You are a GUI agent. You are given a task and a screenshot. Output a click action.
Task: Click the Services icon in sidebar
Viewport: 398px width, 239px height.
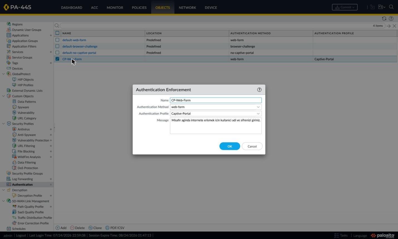(9, 52)
